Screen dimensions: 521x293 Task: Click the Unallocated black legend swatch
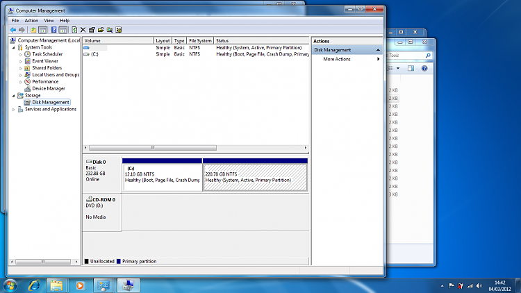click(x=87, y=262)
